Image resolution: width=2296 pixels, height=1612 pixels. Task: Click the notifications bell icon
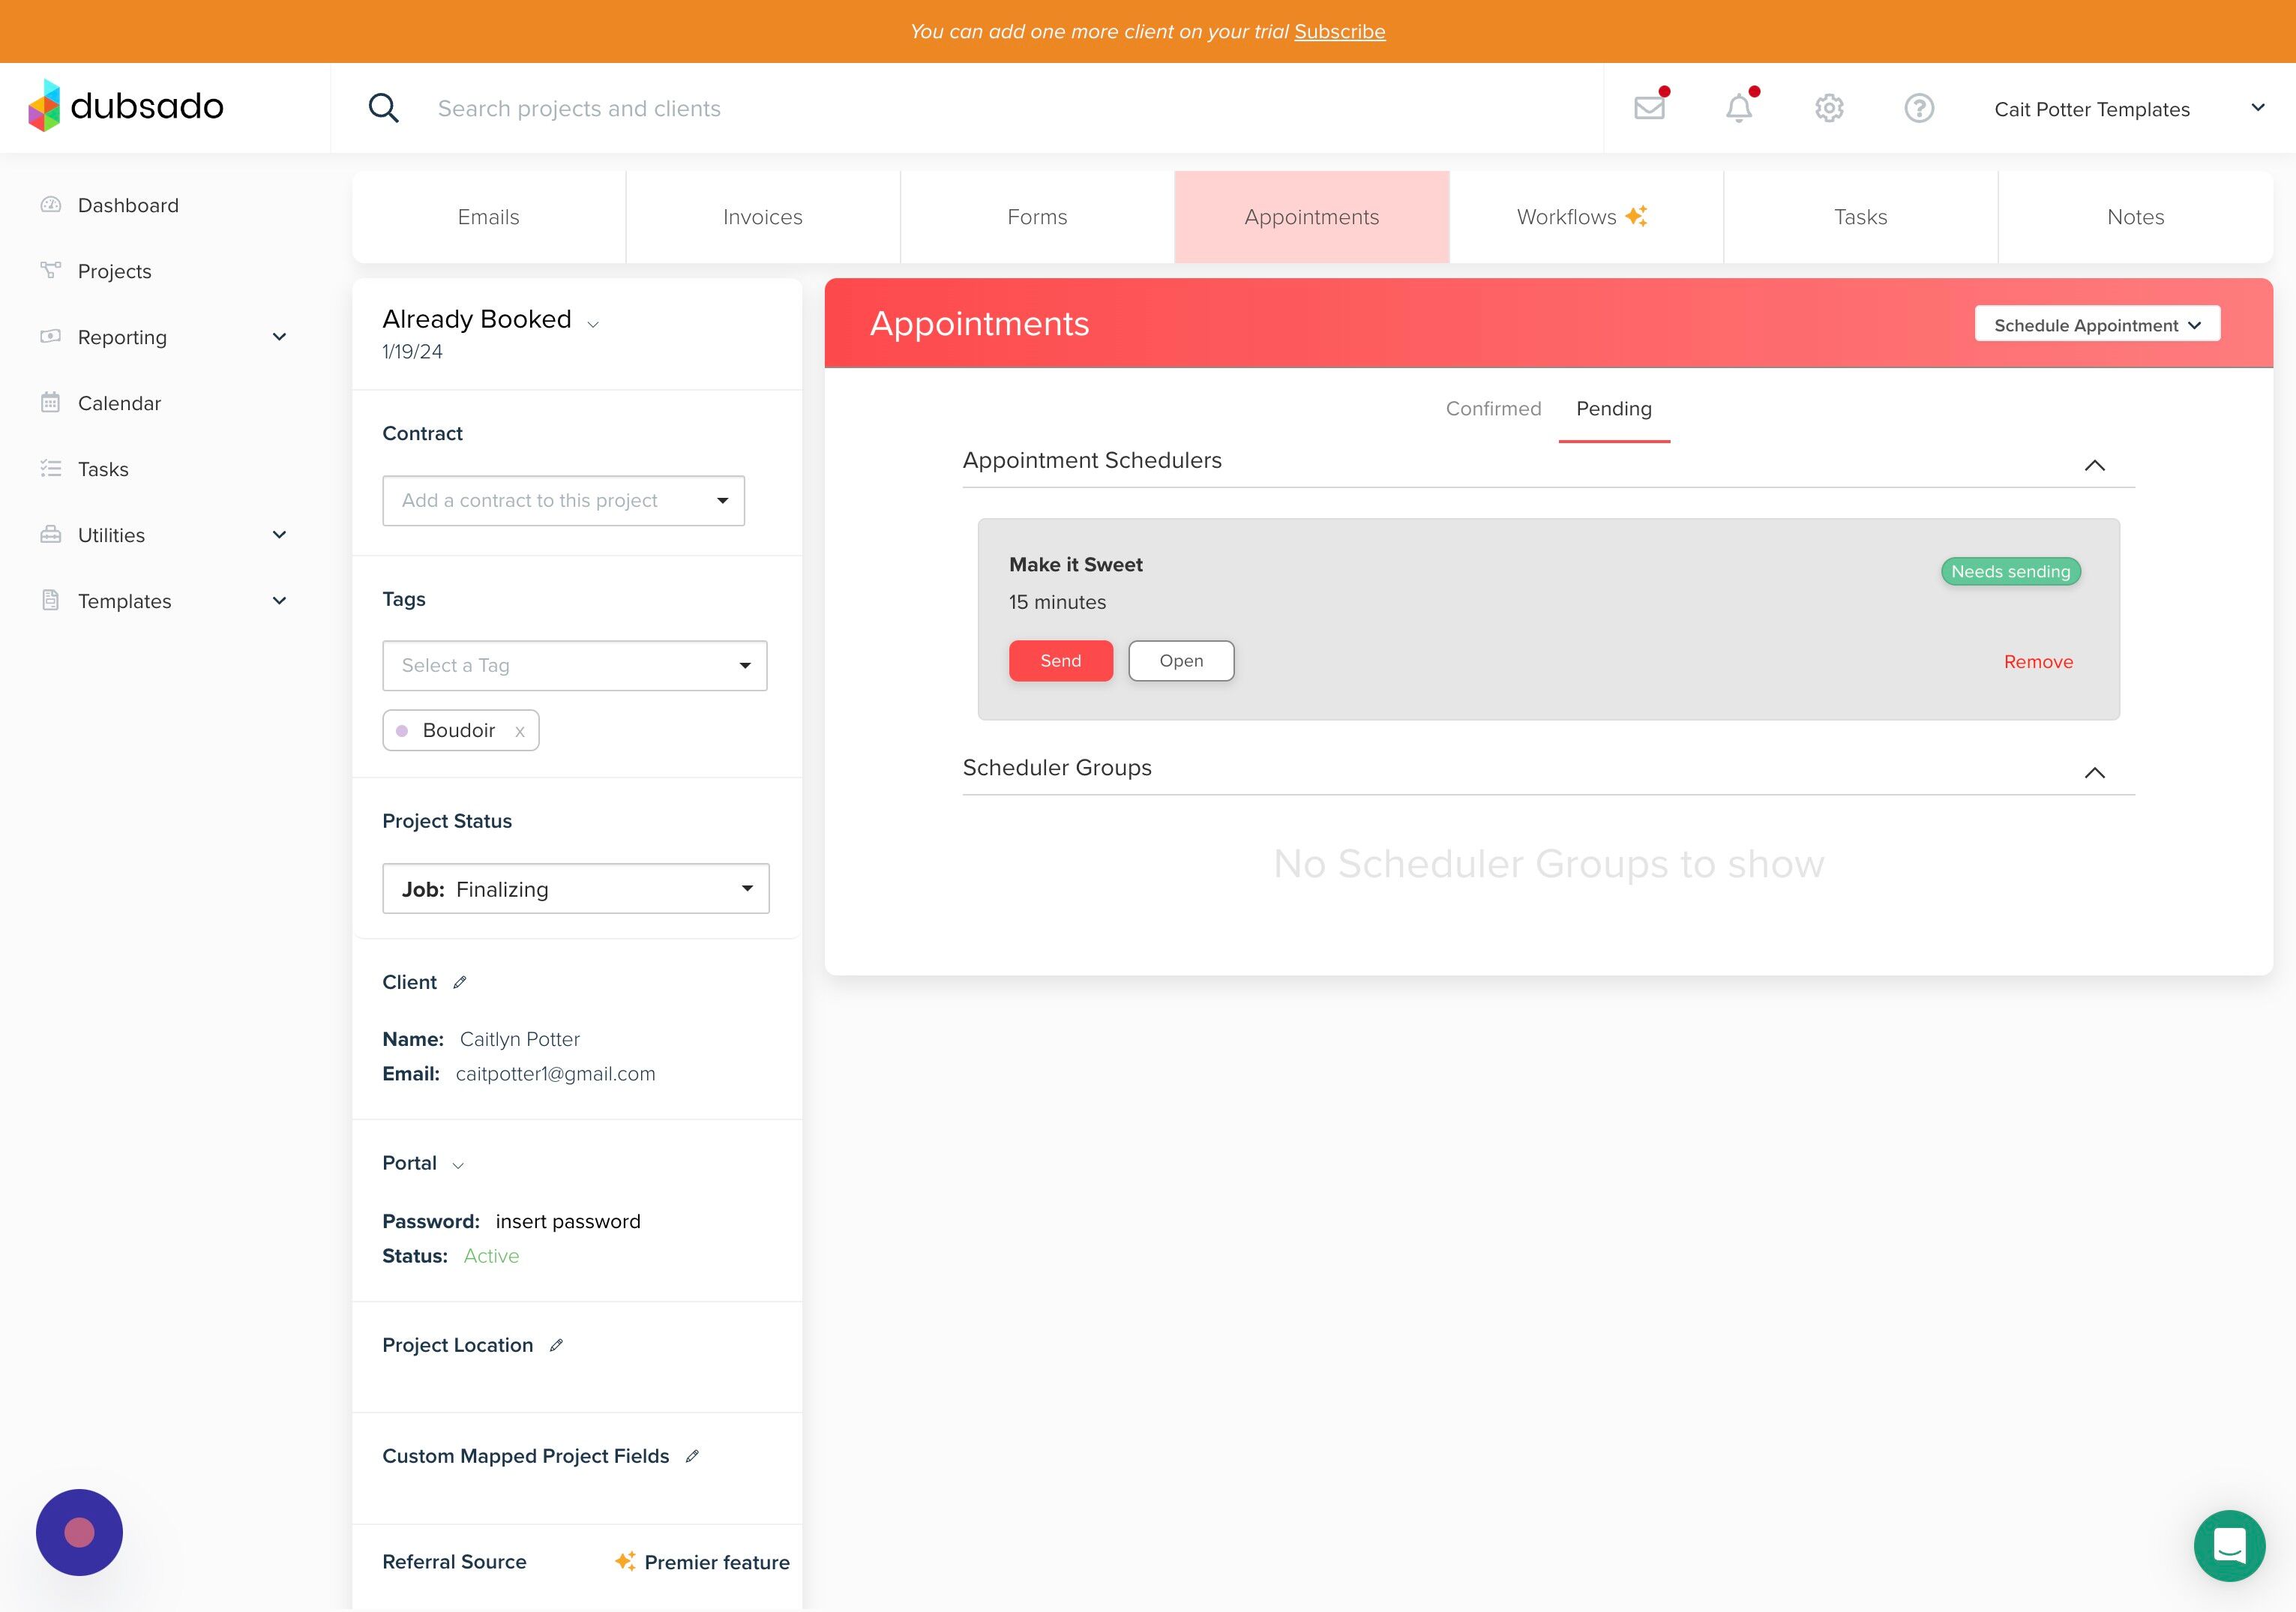point(1739,108)
